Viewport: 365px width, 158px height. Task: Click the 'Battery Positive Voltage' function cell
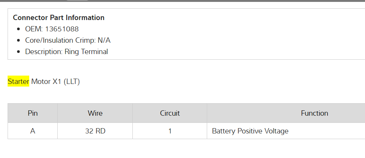click(250, 131)
